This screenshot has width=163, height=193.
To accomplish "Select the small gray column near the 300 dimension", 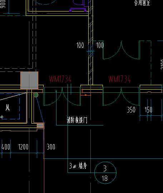I will (x=40, y=126).
